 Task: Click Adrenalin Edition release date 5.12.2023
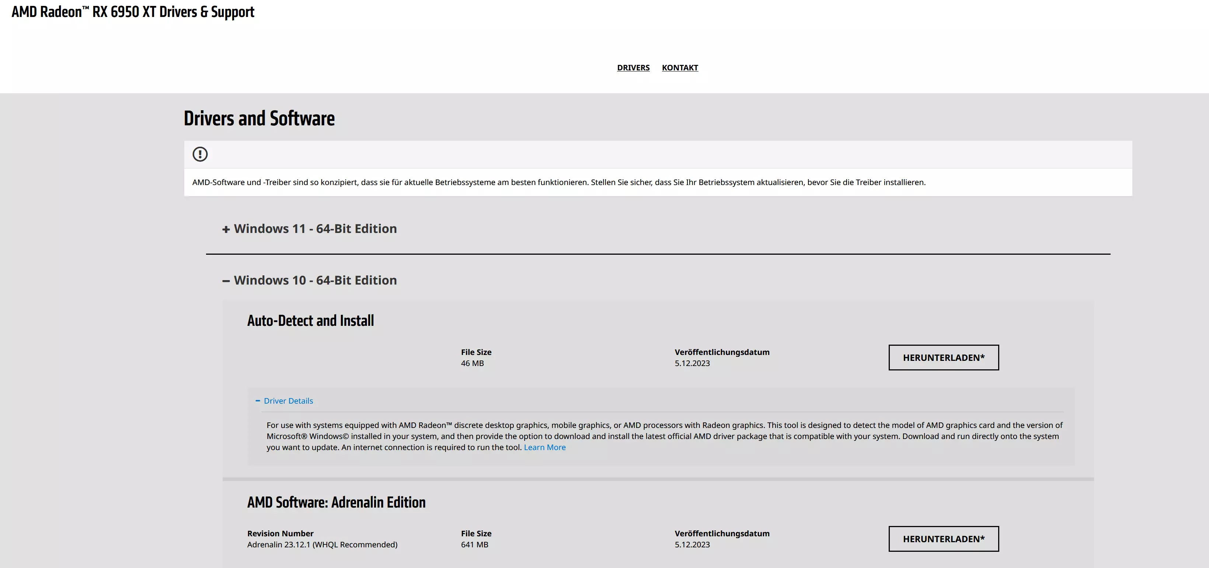point(692,544)
